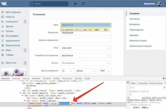The image size is (166, 109).
Task: Open the Новости link
Action: pos(10,17)
